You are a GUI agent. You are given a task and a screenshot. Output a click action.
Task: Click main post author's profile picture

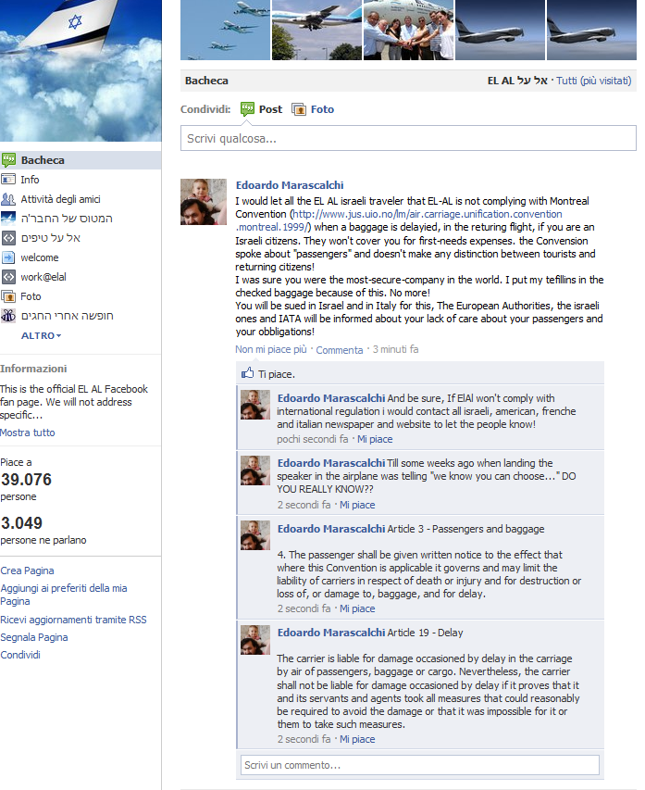click(204, 202)
